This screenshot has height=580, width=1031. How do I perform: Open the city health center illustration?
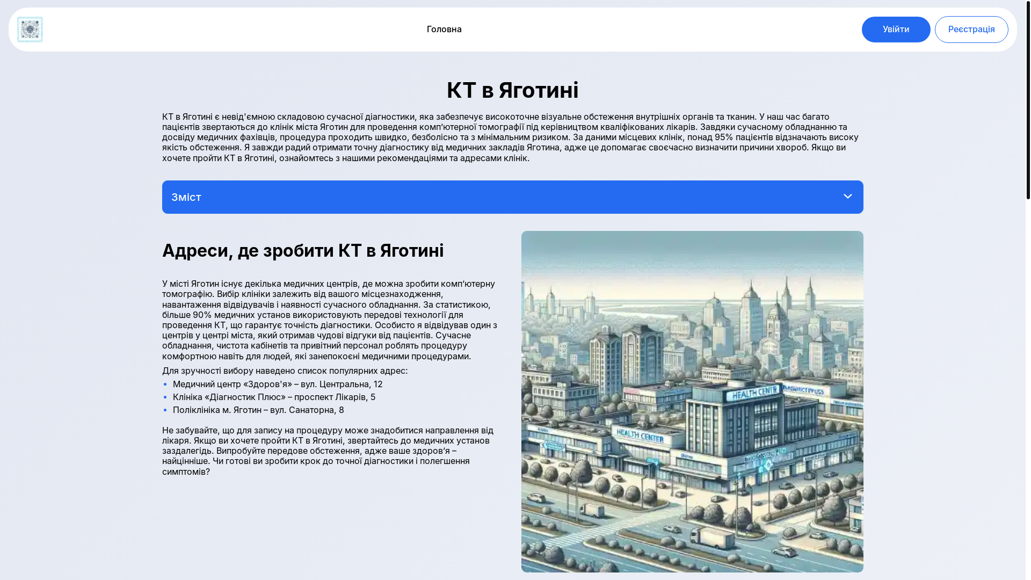692,402
